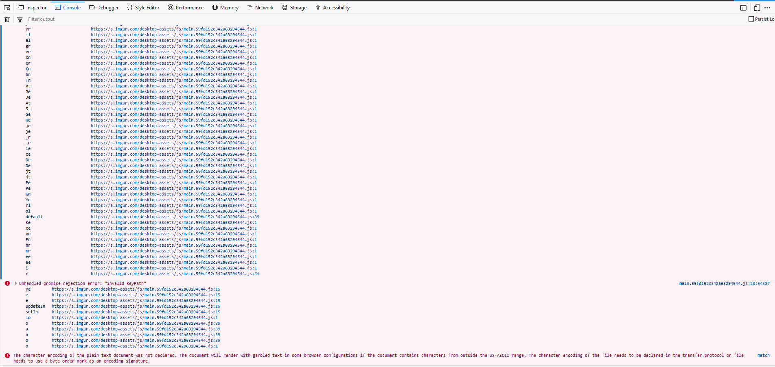Click the Style Editor menu entry
Screen dimensions: 775x367
143,7
